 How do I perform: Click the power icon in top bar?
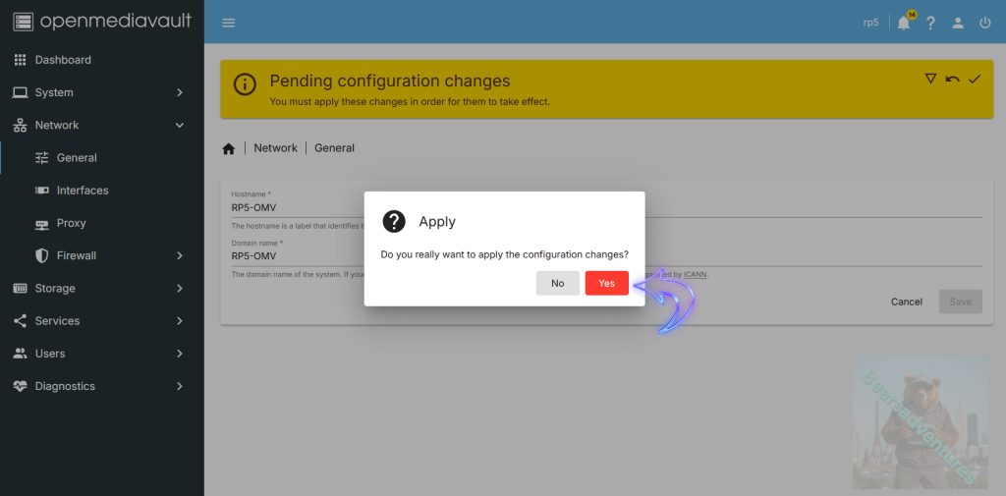click(985, 23)
